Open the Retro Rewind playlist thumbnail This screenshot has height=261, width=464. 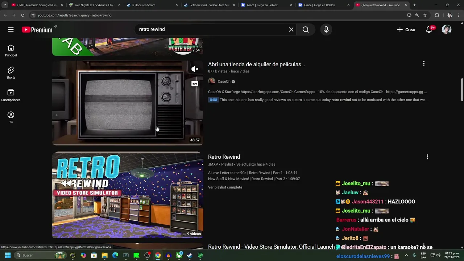(128, 195)
